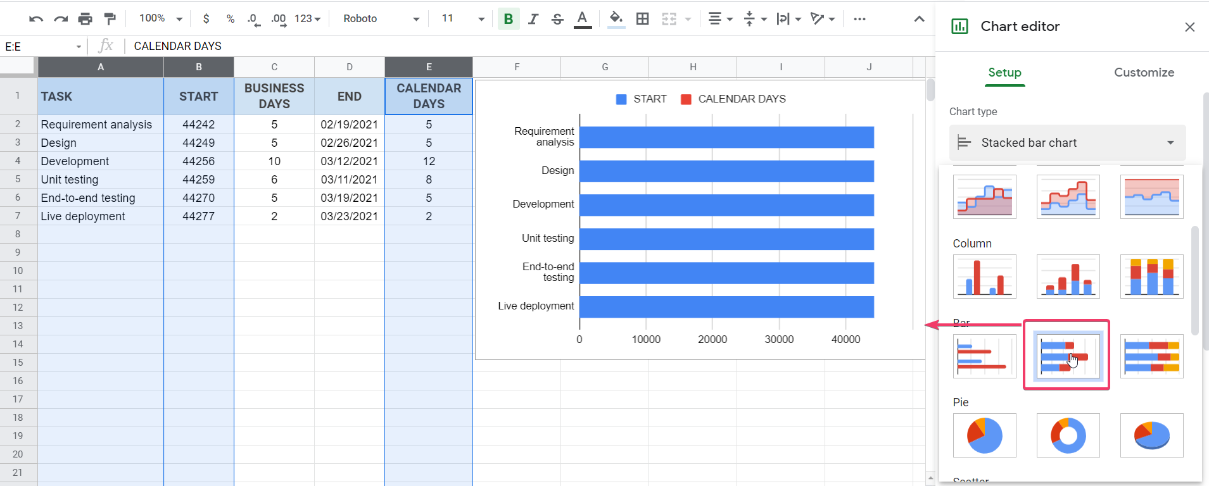Click the Undo icon
Screen dimensions: 1209x486
pyautogui.click(x=36, y=19)
